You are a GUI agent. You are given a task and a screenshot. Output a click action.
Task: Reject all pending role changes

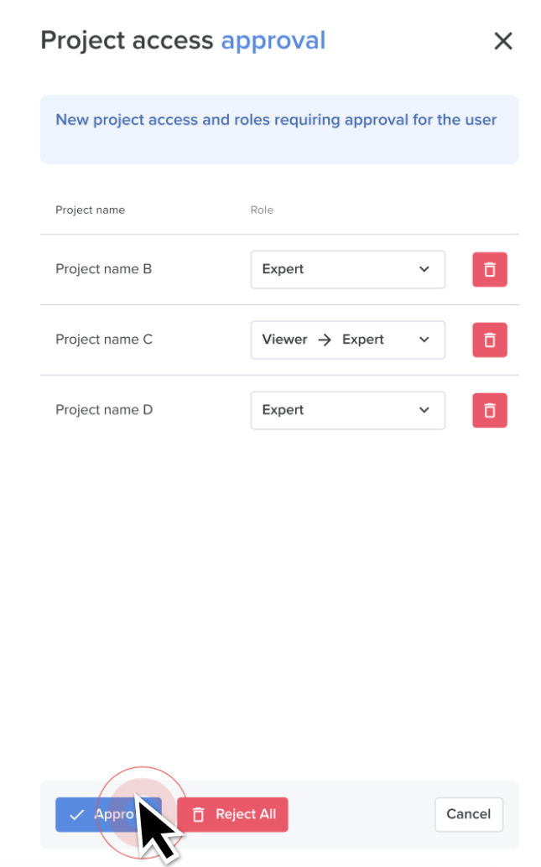click(x=232, y=814)
